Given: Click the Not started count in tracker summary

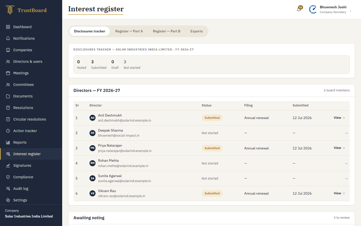Looking at the screenshot, I should (132, 65).
